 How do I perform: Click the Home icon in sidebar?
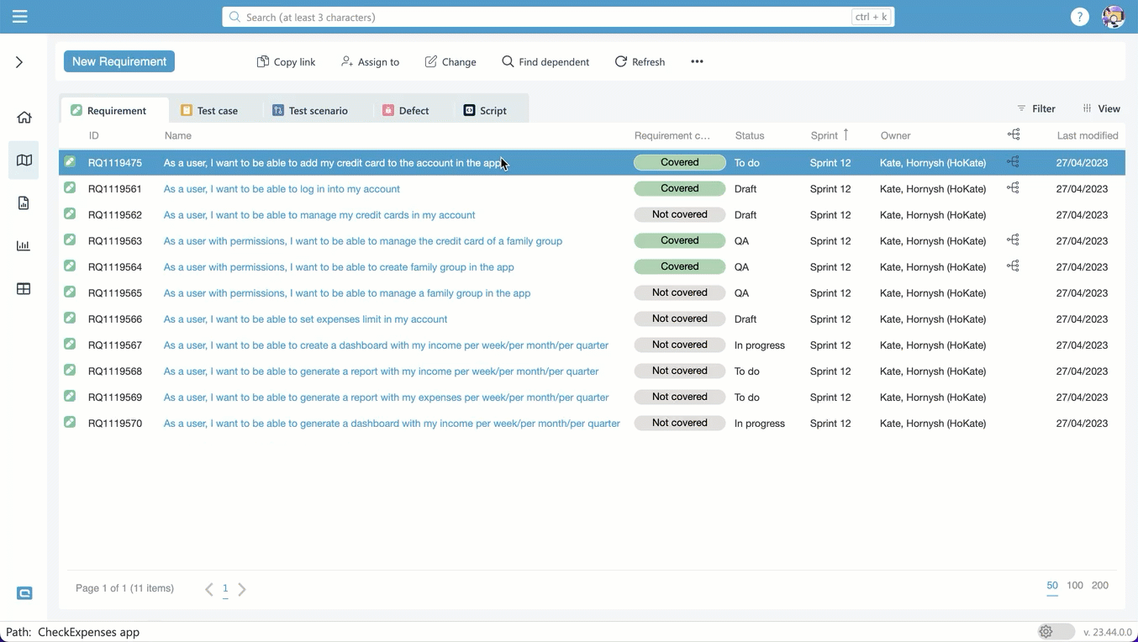(x=24, y=118)
